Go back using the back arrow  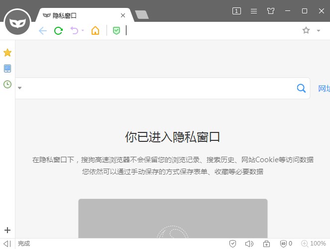tap(43, 31)
